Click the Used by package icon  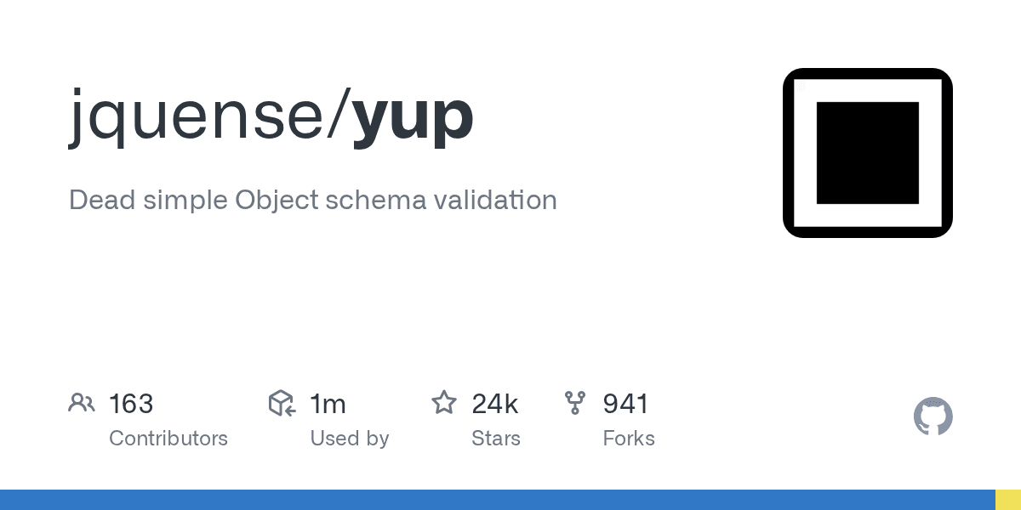coord(282,403)
